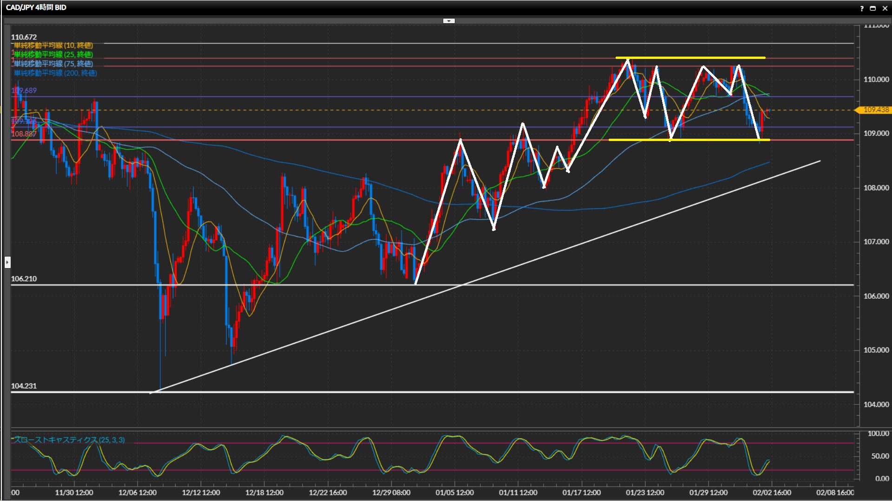Image resolution: width=892 pixels, height=501 pixels.
Task: Select the light blue SMA (75) indicator label
Action: [x=53, y=64]
